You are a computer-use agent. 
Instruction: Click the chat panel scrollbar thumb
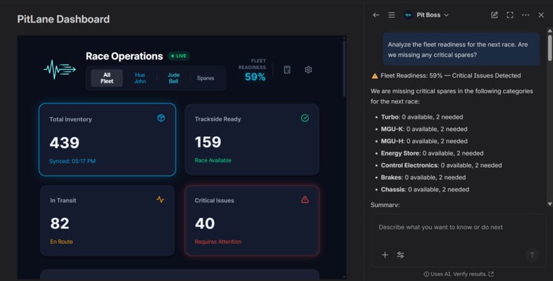tap(550, 47)
